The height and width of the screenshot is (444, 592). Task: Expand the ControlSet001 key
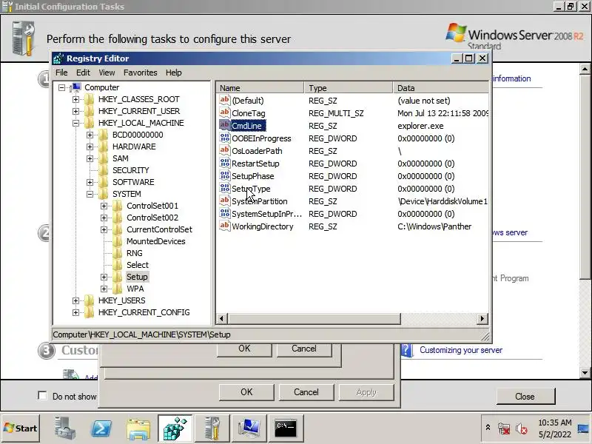click(104, 206)
